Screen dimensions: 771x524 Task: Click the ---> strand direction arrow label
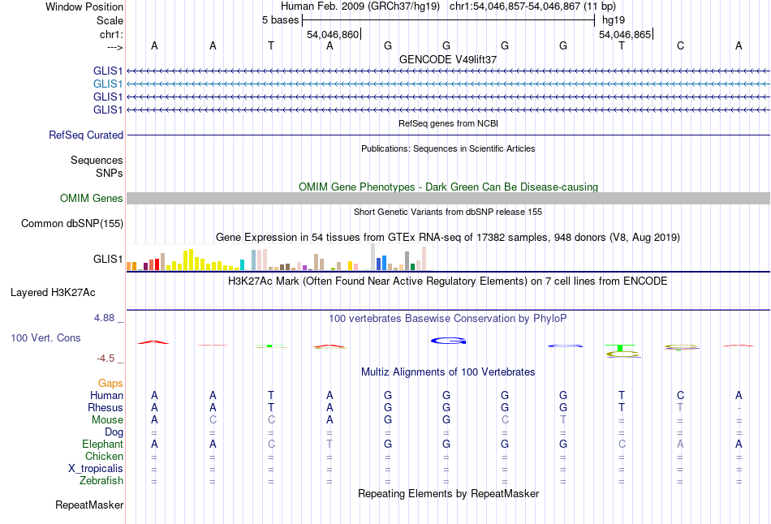(115, 47)
